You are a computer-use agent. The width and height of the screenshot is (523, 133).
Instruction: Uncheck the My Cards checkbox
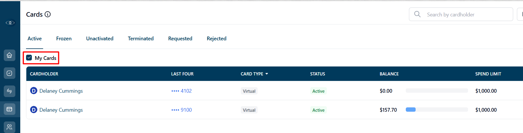click(29, 58)
